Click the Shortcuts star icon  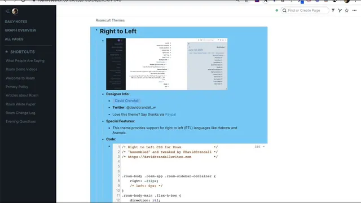point(7,52)
